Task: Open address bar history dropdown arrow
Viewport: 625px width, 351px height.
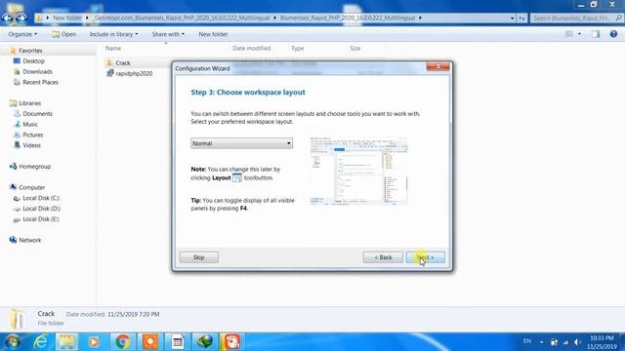Action: [x=512, y=18]
